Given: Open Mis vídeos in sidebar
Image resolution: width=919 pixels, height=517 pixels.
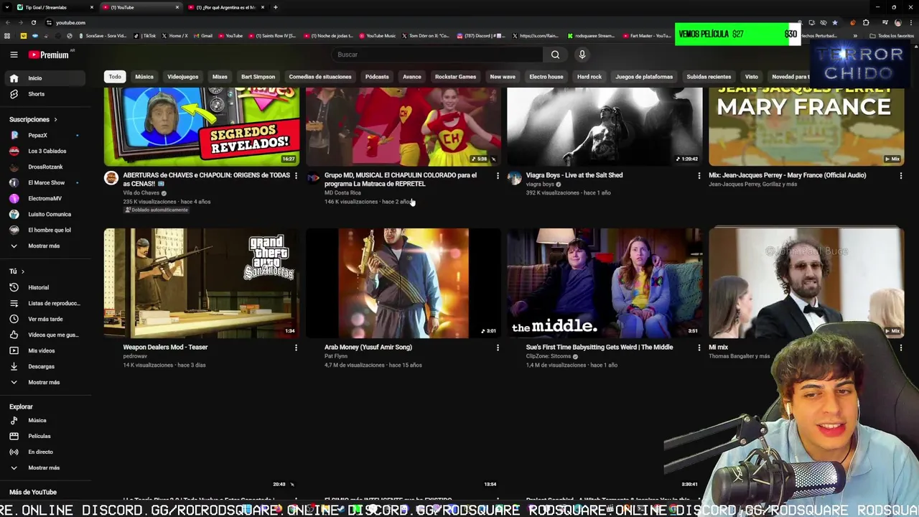Looking at the screenshot, I should pos(45,350).
